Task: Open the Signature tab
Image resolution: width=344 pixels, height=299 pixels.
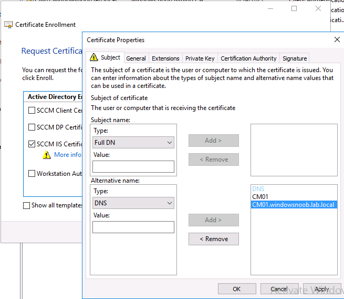Action: tap(295, 58)
